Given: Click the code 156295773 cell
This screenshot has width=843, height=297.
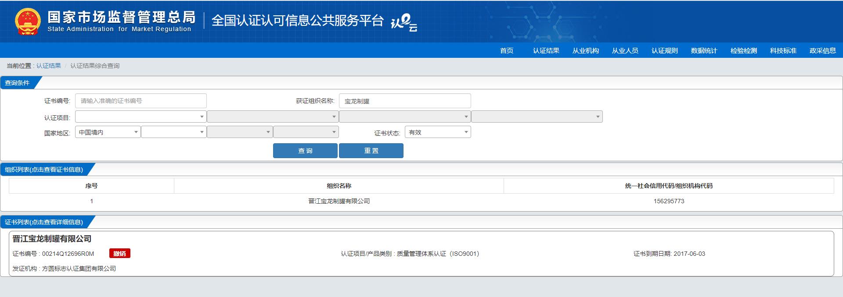Looking at the screenshot, I should (x=669, y=201).
